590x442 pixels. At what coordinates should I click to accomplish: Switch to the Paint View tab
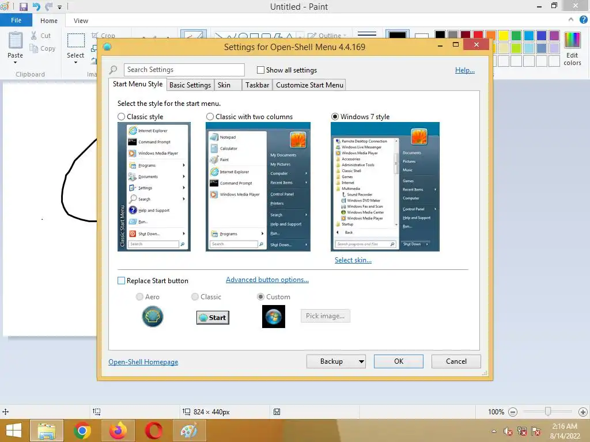point(81,21)
